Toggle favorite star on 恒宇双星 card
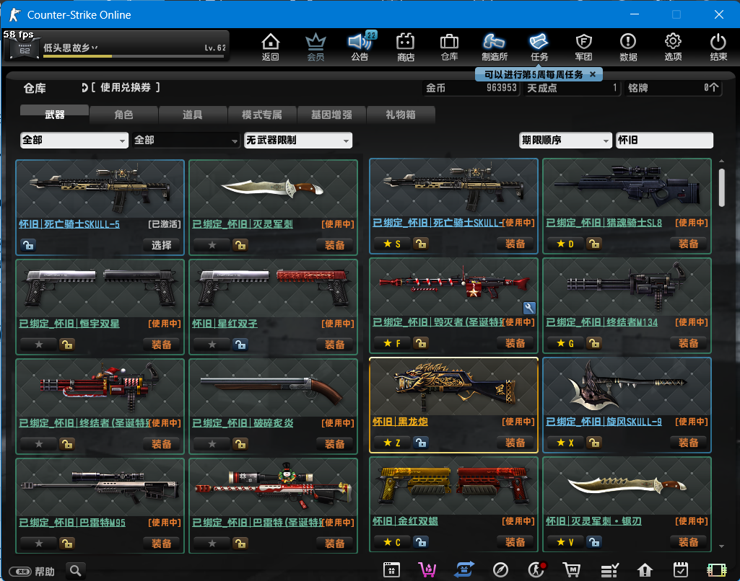The height and width of the screenshot is (581, 740). (39, 345)
